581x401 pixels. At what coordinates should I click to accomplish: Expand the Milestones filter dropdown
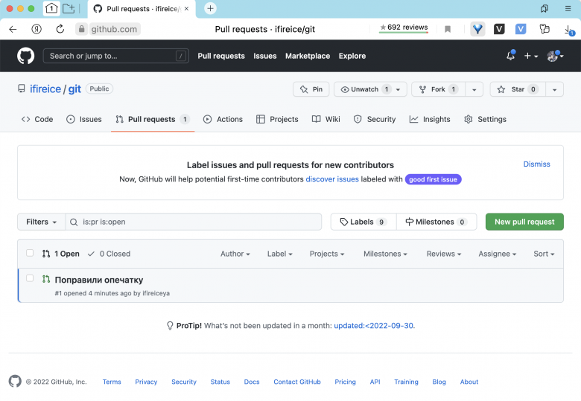click(x=385, y=254)
